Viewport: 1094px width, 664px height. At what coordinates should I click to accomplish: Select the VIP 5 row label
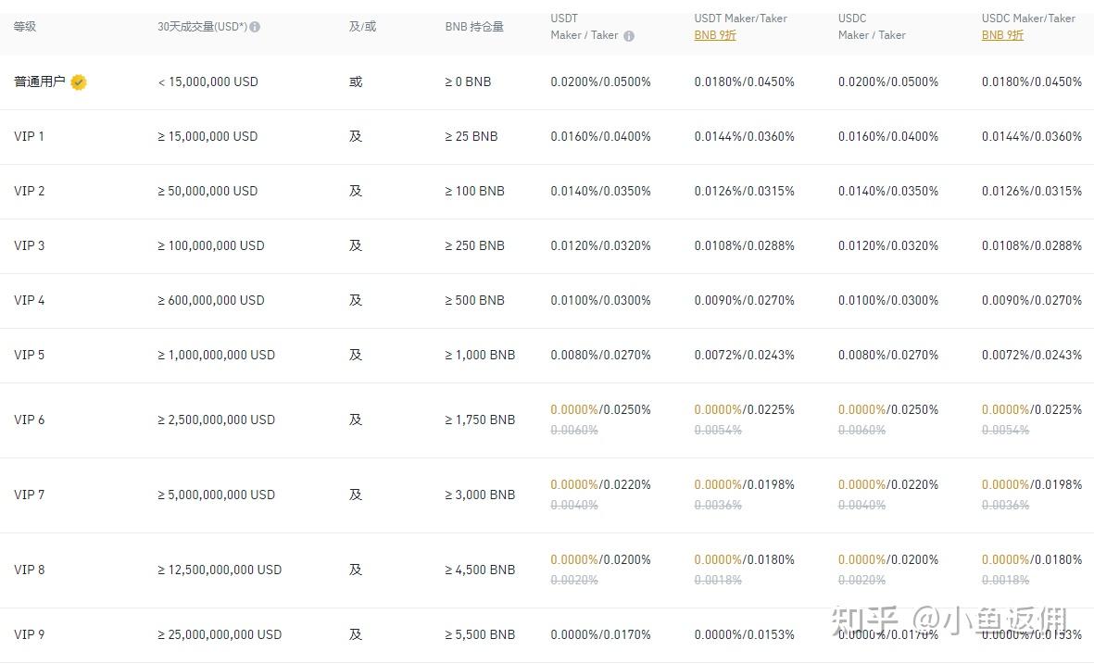pyautogui.click(x=29, y=355)
